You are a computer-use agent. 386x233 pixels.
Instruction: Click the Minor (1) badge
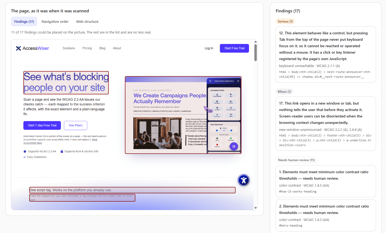[x=284, y=92]
